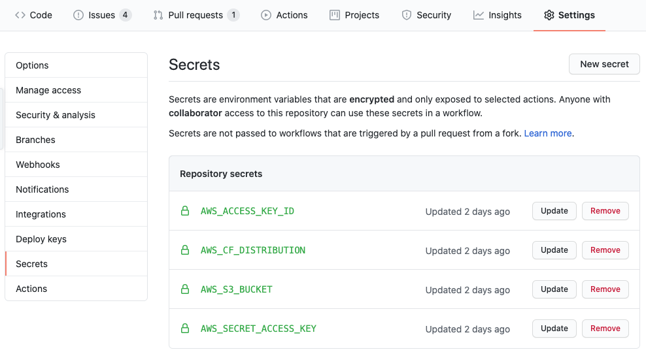This screenshot has width=646, height=354.
Task: Click the lock icon beside AWS_ACCESS_KEY_ID
Action: (185, 211)
